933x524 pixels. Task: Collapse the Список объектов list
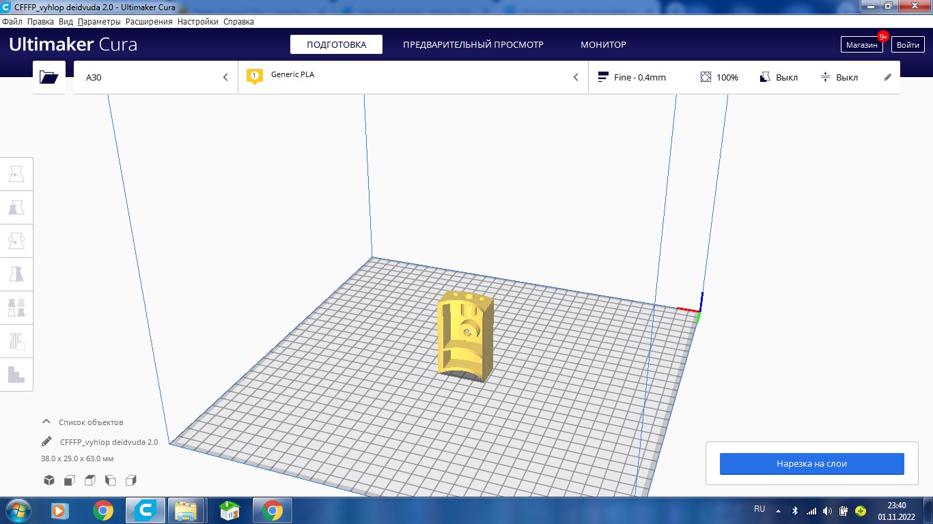click(x=46, y=422)
